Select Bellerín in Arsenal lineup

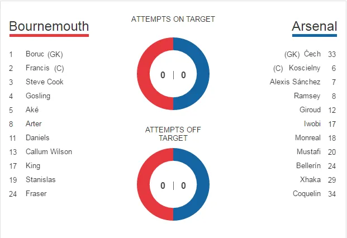tap(308, 166)
